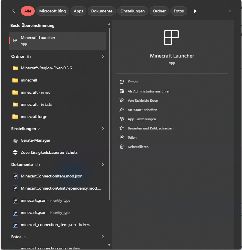
Task: Switch to Microsoft Bing filter
Action: tap(53, 11)
